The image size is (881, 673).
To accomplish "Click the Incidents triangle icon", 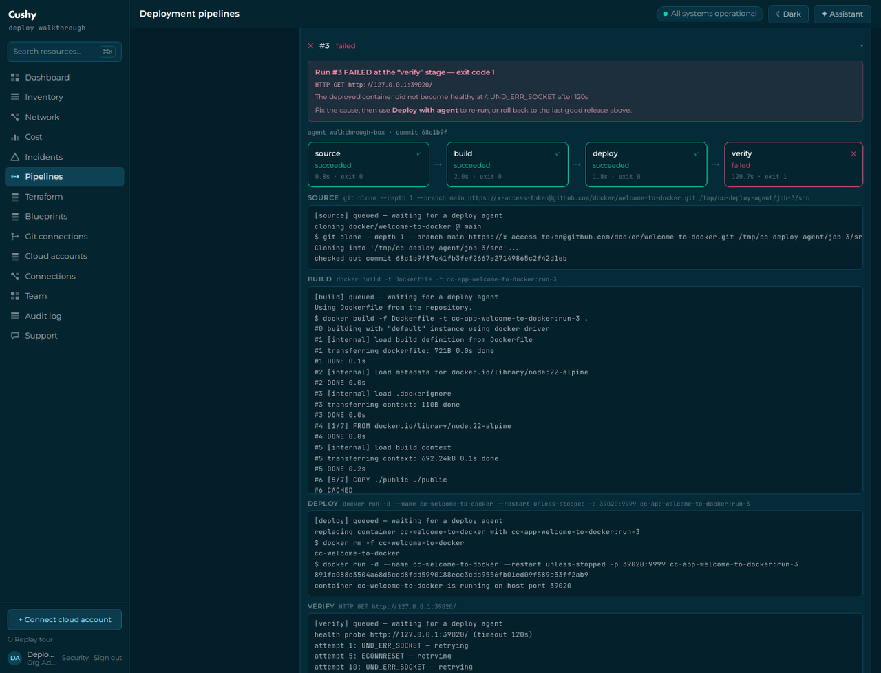I will [15, 157].
